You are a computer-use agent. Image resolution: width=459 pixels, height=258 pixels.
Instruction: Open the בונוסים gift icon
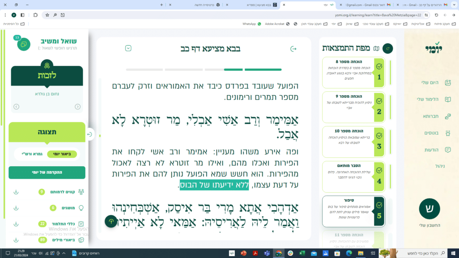pyautogui.click(x=447, y=133)
